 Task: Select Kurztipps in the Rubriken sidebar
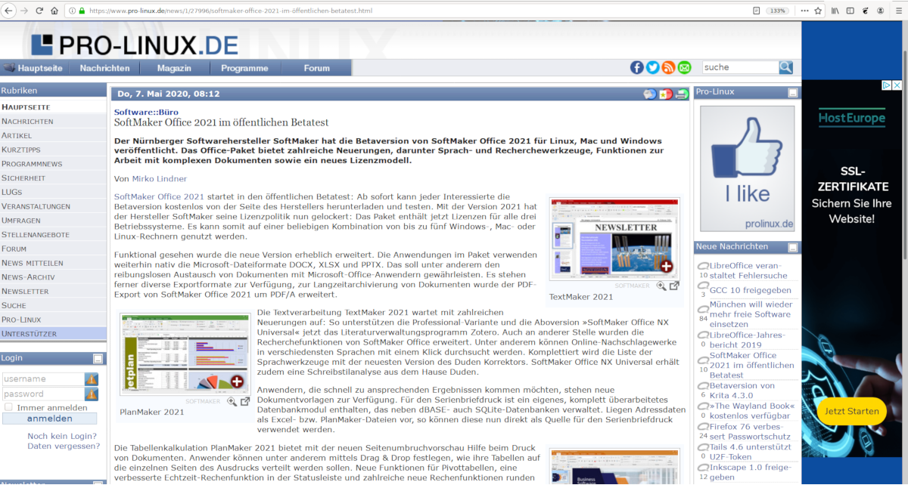click(x=53, y=150)
